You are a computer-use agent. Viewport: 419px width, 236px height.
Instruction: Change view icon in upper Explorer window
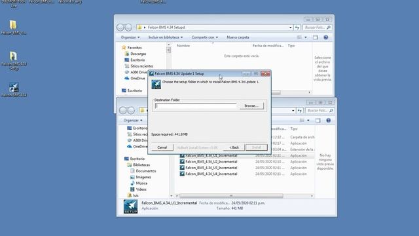300,37
